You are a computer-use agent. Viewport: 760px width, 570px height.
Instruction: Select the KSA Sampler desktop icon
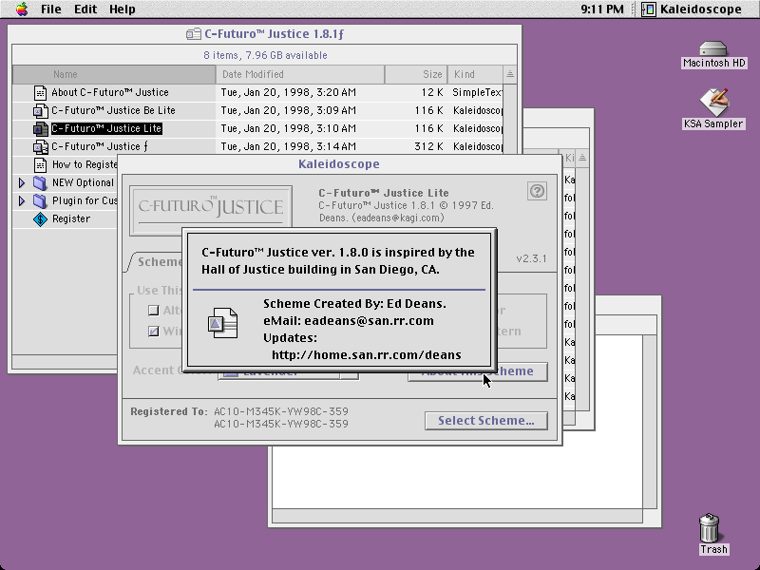(713, 103)
